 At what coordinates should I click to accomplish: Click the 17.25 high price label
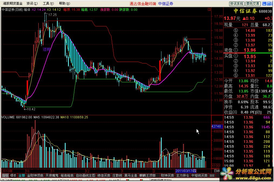[x=52, y=15]
